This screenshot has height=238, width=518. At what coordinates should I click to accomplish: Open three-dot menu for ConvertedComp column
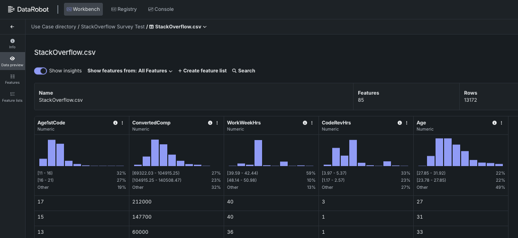point(217,123)
